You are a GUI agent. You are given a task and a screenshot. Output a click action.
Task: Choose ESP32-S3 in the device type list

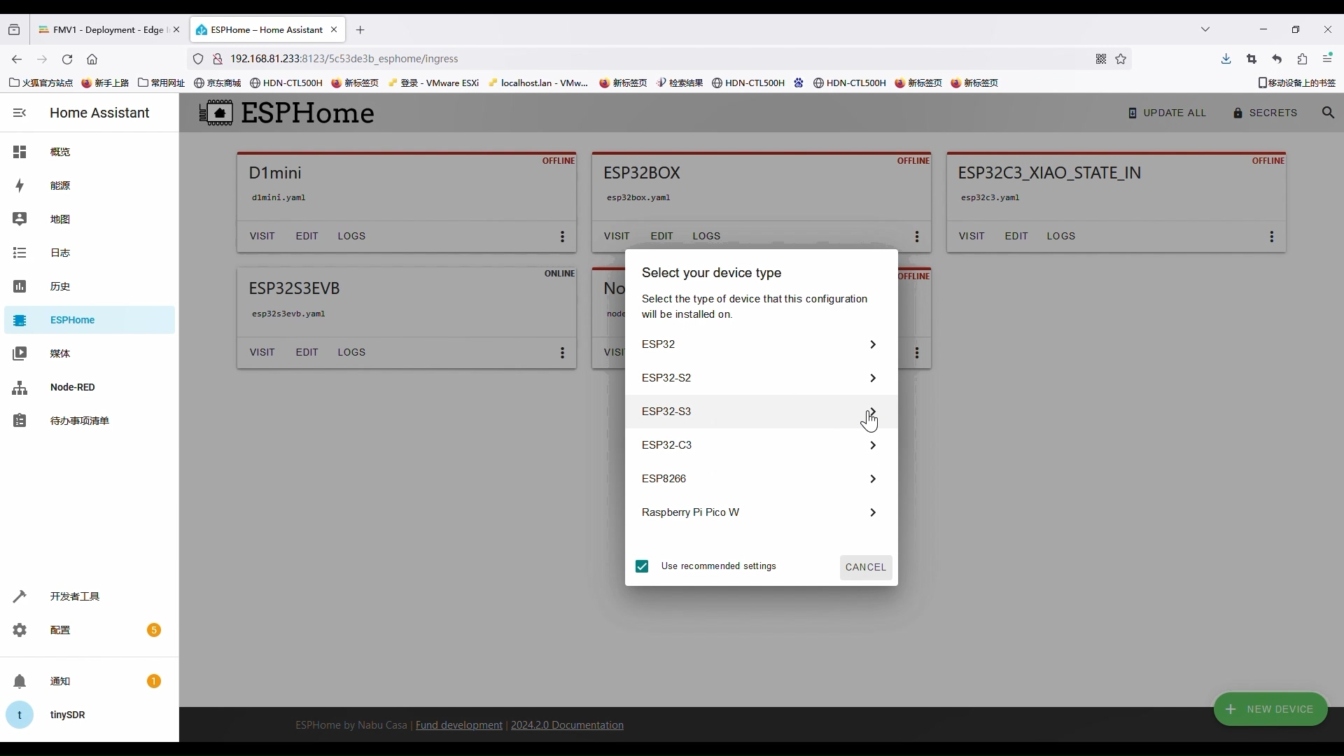[761, 412]
